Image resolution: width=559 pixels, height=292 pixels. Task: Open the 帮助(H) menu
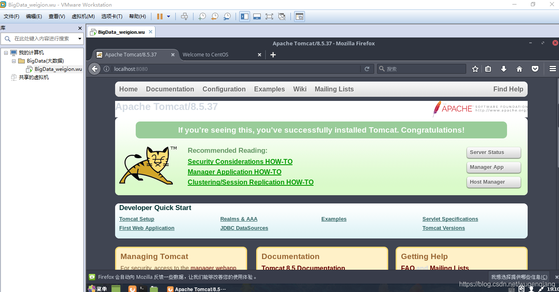(x=137, y=16)
